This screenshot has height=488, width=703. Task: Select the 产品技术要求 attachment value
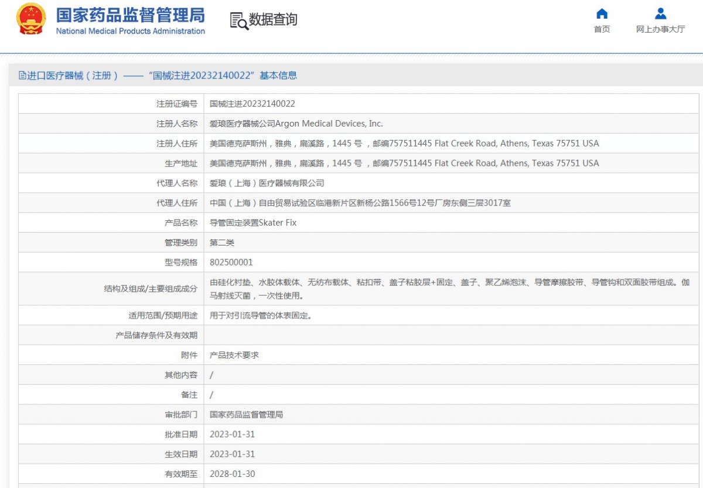click(234, 355)
